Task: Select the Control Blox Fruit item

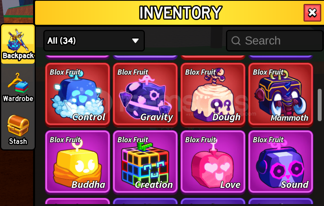Action: [78, 94]
